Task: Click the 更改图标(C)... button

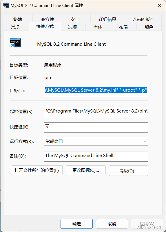Action: click(86, 170)
